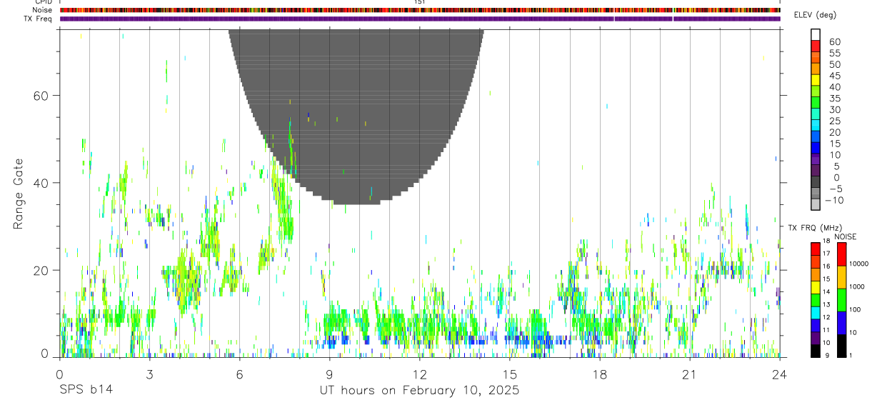Click the cyan swatch in the TX FRQ bar

815,312
